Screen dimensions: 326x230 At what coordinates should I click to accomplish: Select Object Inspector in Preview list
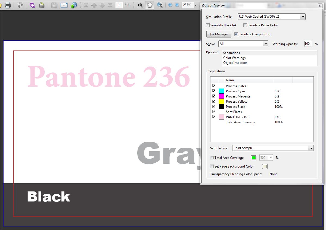coord(270,63)
